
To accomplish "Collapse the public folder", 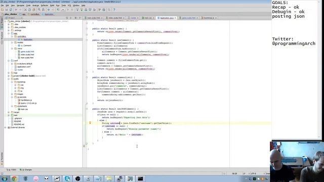I will coord(9,79).
